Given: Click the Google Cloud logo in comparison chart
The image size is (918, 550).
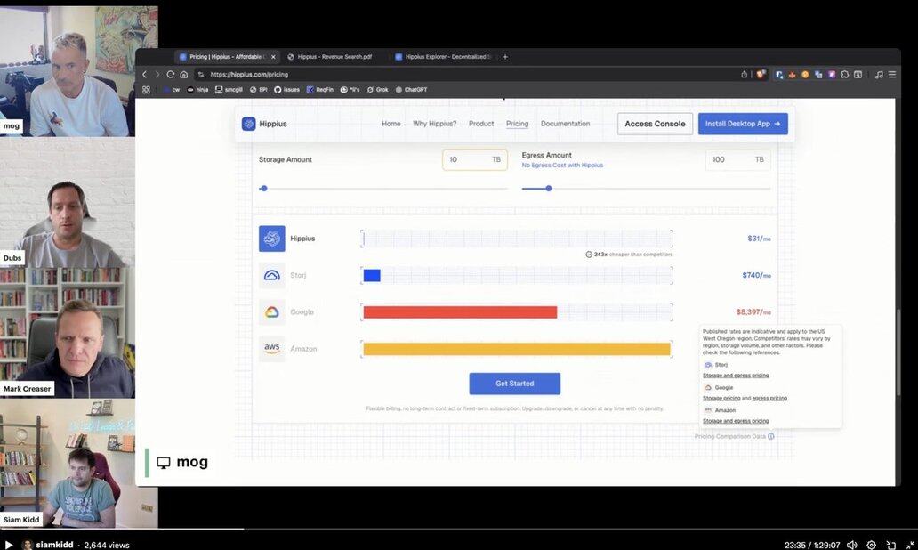Looking at the screenshot, I should [271, 312].
